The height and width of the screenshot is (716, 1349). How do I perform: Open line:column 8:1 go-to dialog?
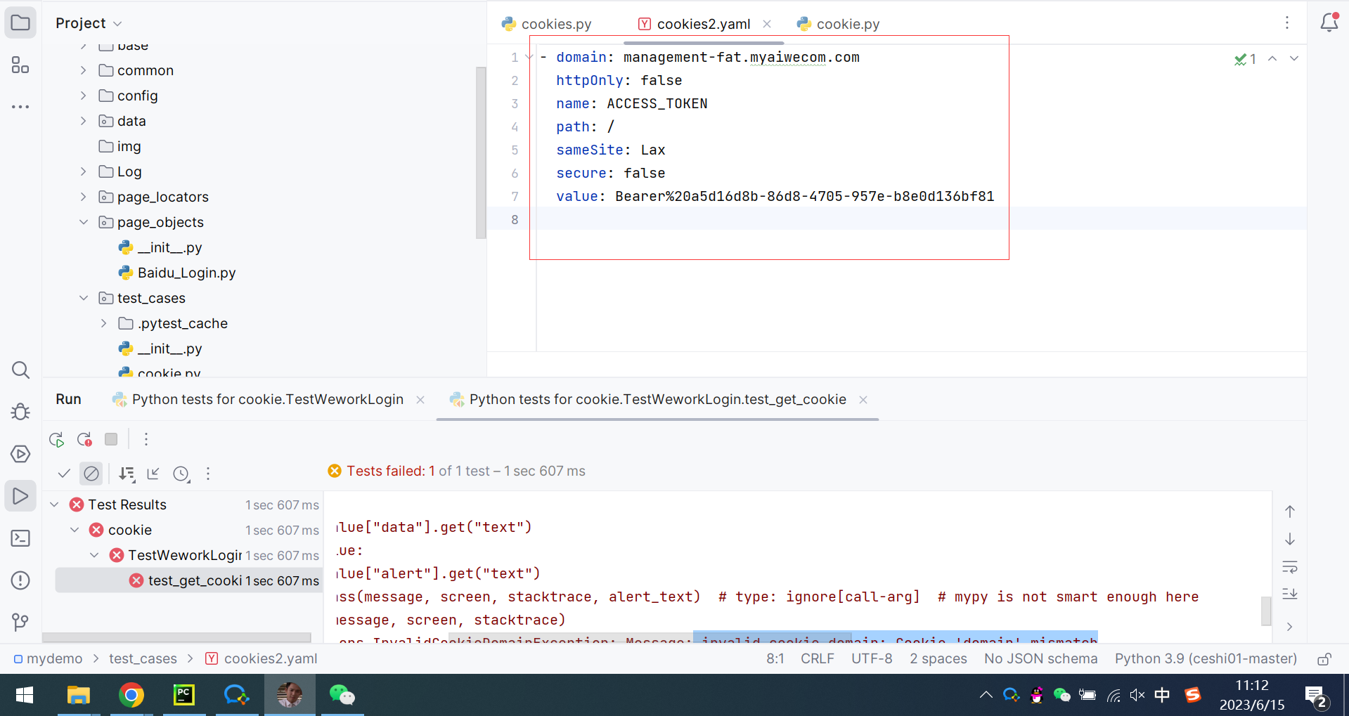pyautogui.click(x=775, y=658)
